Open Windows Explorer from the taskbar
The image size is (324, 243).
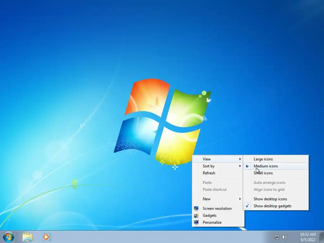point(28,237)
